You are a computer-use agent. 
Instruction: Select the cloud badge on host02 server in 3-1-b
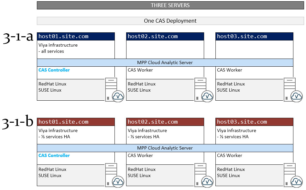207,182
